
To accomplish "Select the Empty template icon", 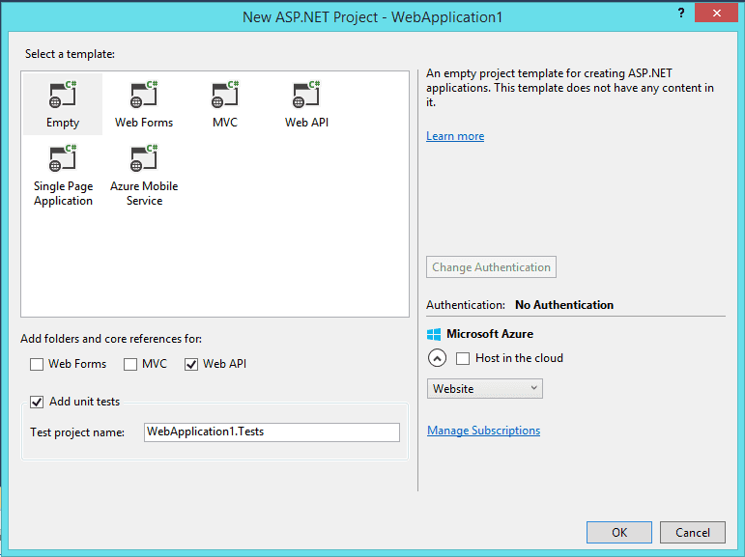I will click(63, 94).
